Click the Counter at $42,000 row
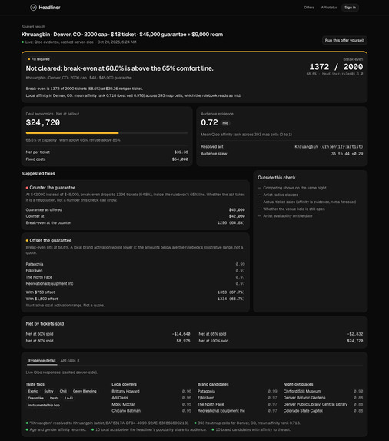This screenshot has width=389, height=441. (x=135, y=216)
